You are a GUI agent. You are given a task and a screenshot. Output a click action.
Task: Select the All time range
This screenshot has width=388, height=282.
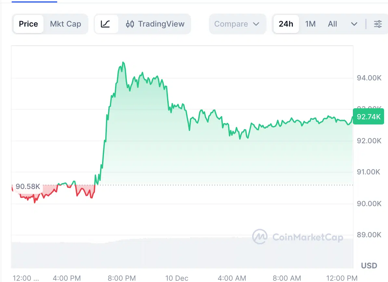point(332,24)
